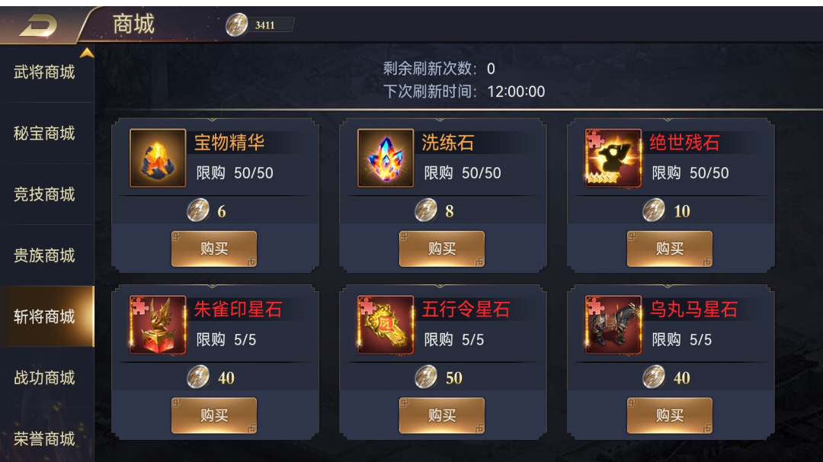823x462 pixels.
Task: Click the back arrow icon
Action: [38, 25]
